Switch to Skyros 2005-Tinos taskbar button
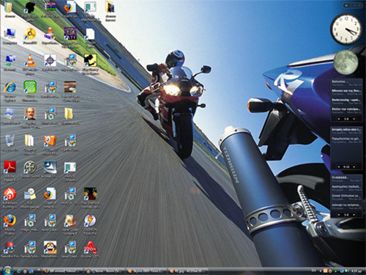The width and height of the screenshot is (366, 275). (x=146, y=271)
